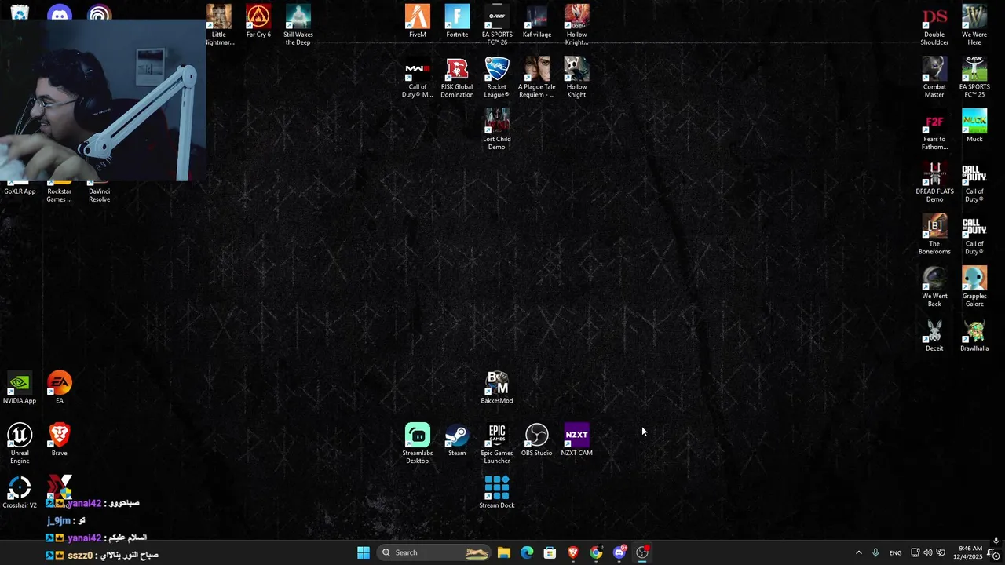Viewport: 1005px width, 565px height.
Task: Open Streamlabs Desktop shortcut
Action: (x=418, y=444)
